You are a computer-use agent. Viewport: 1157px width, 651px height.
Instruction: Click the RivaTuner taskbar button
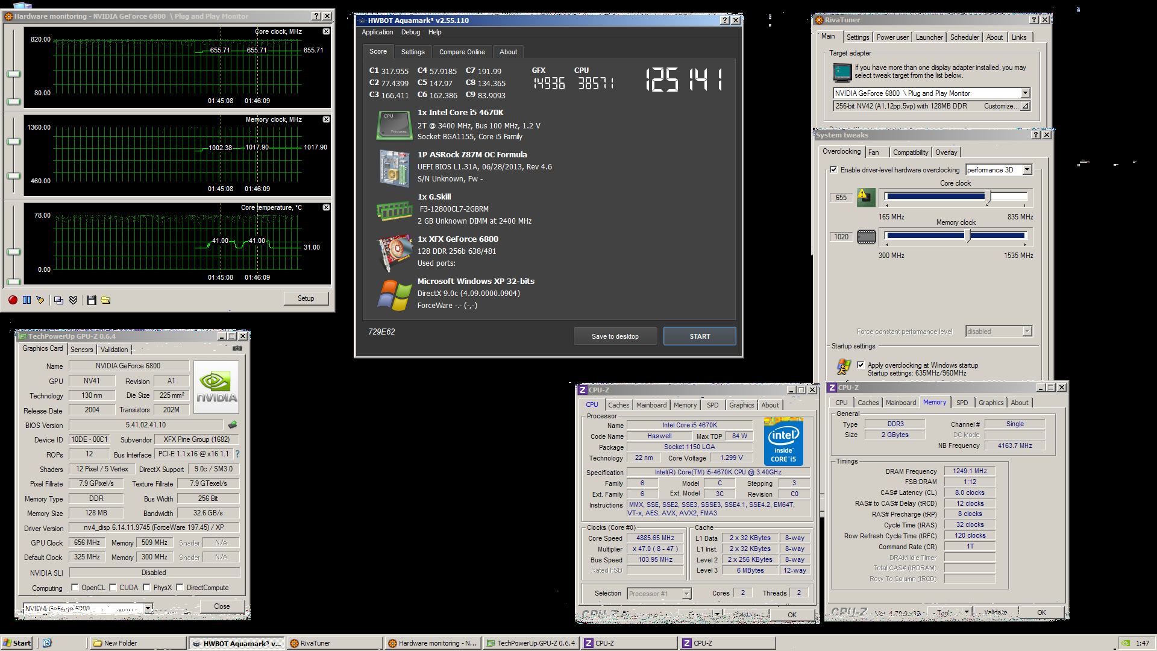(x=335, y=643)
